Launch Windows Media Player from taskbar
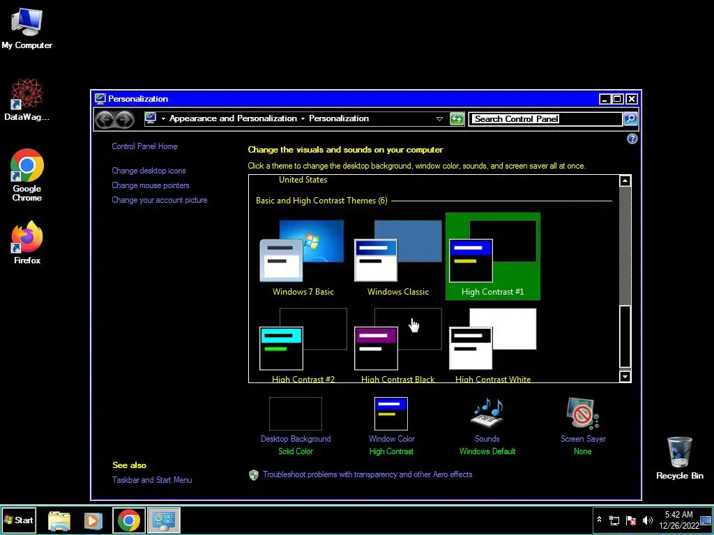The width and height of the screenshot is (714, 535). coord(93,520)
